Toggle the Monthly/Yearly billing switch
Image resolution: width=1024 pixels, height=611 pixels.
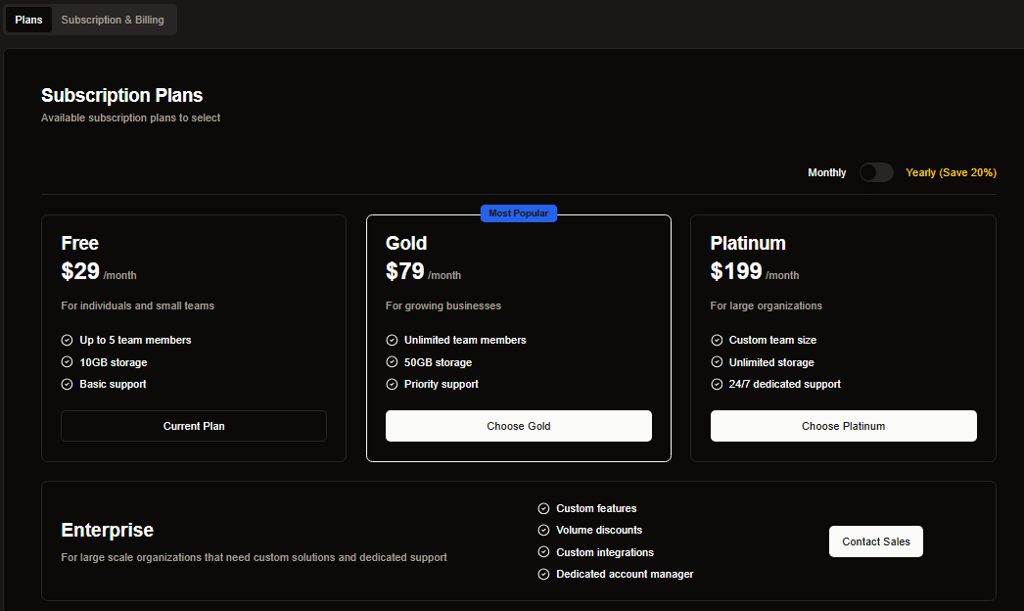(x=876, y=172)
